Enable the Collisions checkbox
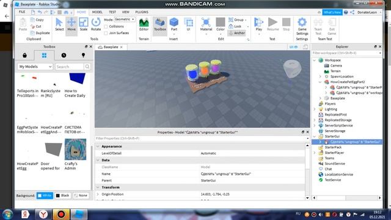Image resolution: width=391 pixels, height=220 pixels. click(106, 26)
